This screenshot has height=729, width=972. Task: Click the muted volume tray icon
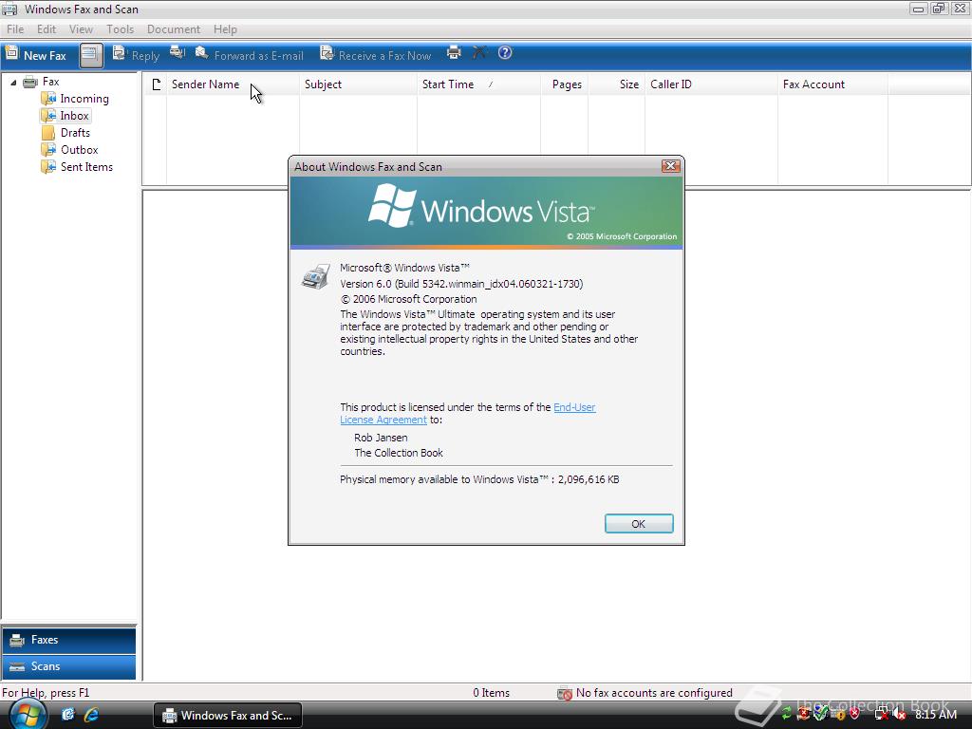point(899,714)
